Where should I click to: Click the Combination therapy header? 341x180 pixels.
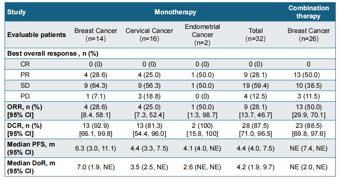[309, 12]
